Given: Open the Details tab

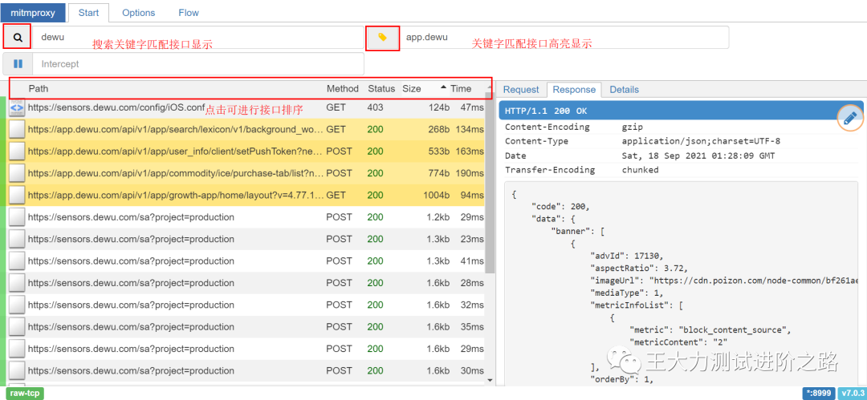Looking at the screenshot, I should (625, 90).
